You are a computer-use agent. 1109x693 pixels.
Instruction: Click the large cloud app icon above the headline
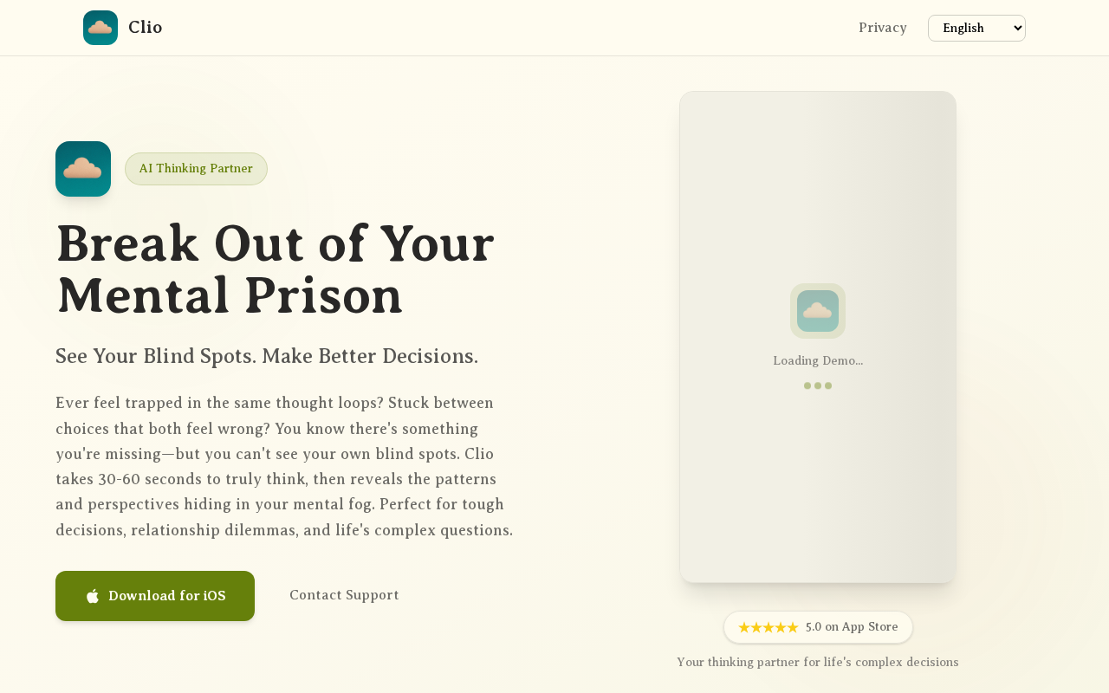(x=83, y=169)
